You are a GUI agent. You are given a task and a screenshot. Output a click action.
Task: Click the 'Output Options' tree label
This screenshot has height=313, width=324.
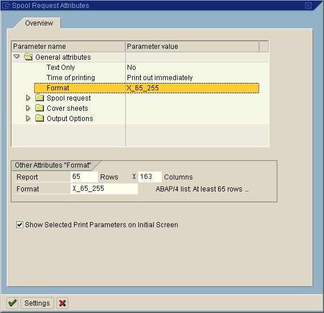coord(70,119)
